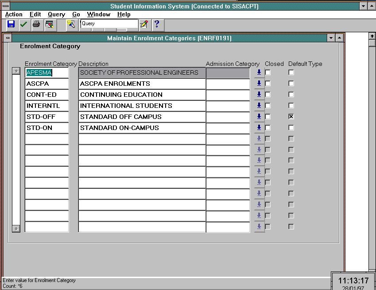Click the printer icon in toolbar

pyautogui.click(x=36, y=24)
